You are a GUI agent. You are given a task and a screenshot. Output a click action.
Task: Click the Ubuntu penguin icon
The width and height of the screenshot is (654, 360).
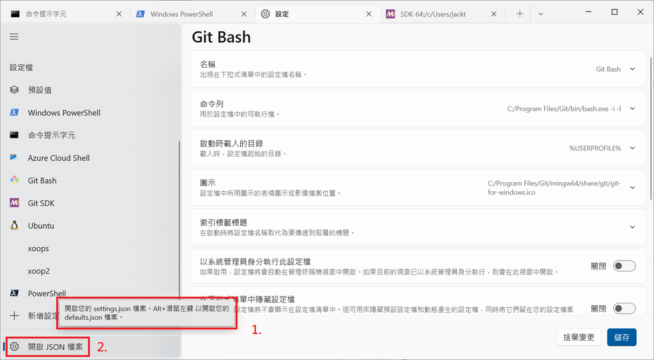pos(14,226)
